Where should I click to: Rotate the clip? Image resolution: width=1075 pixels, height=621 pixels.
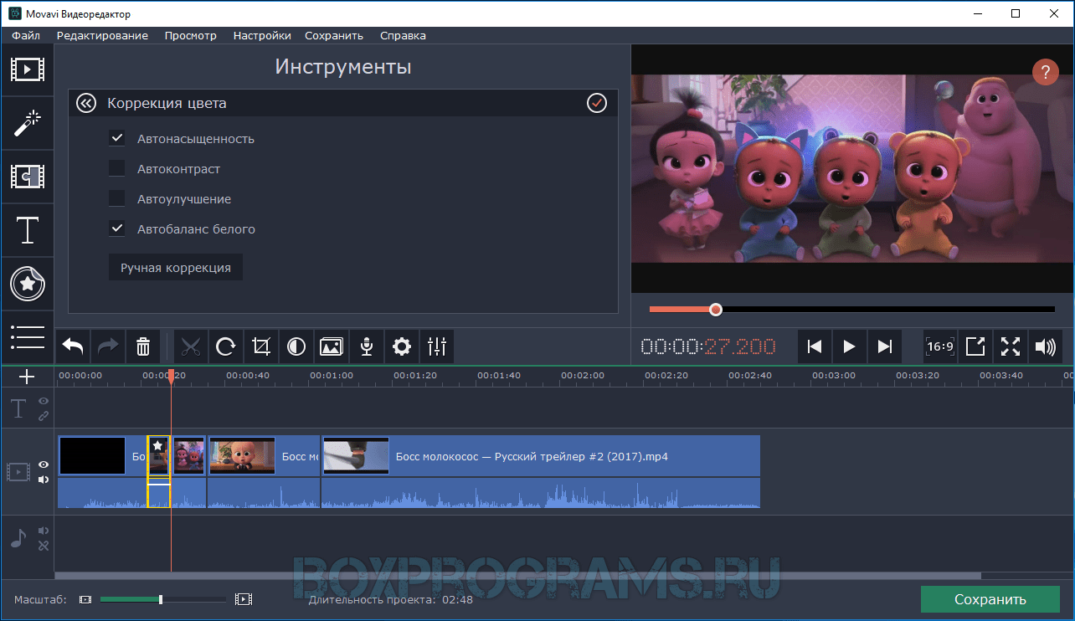coord(226,346)
